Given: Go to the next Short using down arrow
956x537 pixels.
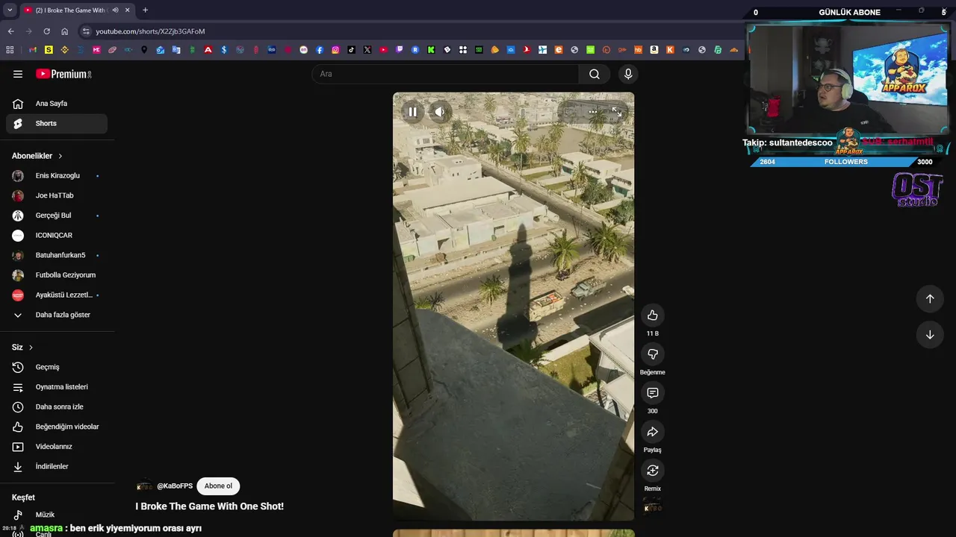Looking at the screenshot, I should (930, 335).
